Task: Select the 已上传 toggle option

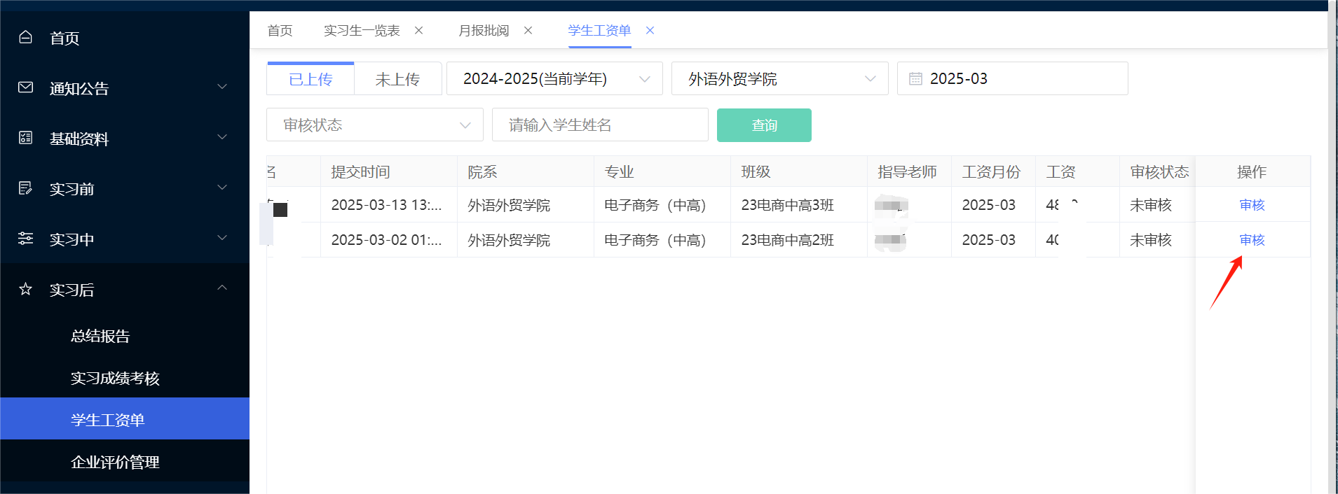Action: 310,79
